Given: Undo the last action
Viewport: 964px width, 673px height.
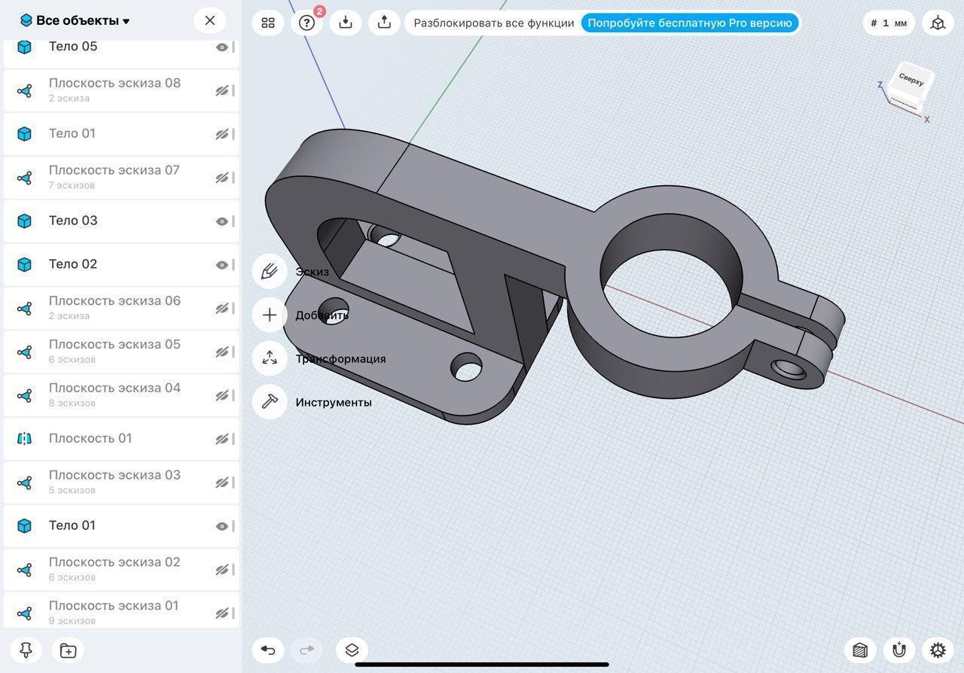Looking at the screenshot, I should 268,650.
